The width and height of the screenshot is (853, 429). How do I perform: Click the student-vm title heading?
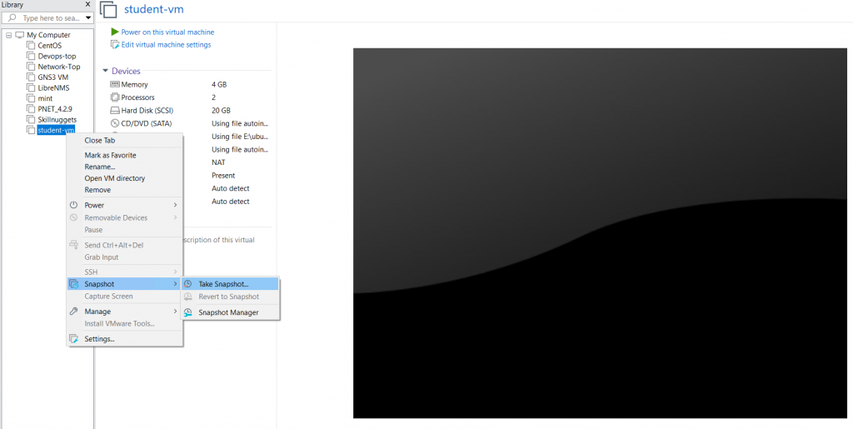coord(154,9)
